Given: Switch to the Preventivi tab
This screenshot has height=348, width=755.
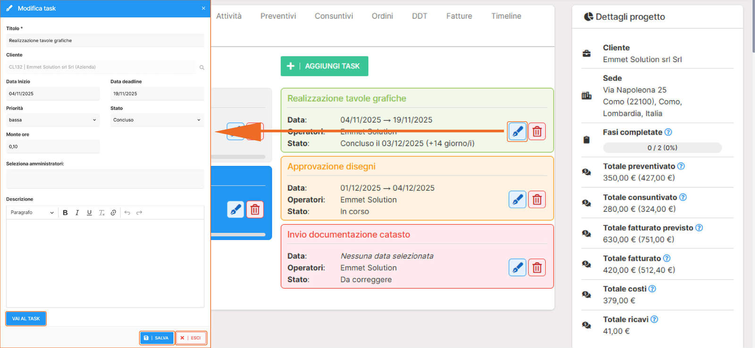Looking at the screenshot, I should pyautogui.click(x=278, y=16).
